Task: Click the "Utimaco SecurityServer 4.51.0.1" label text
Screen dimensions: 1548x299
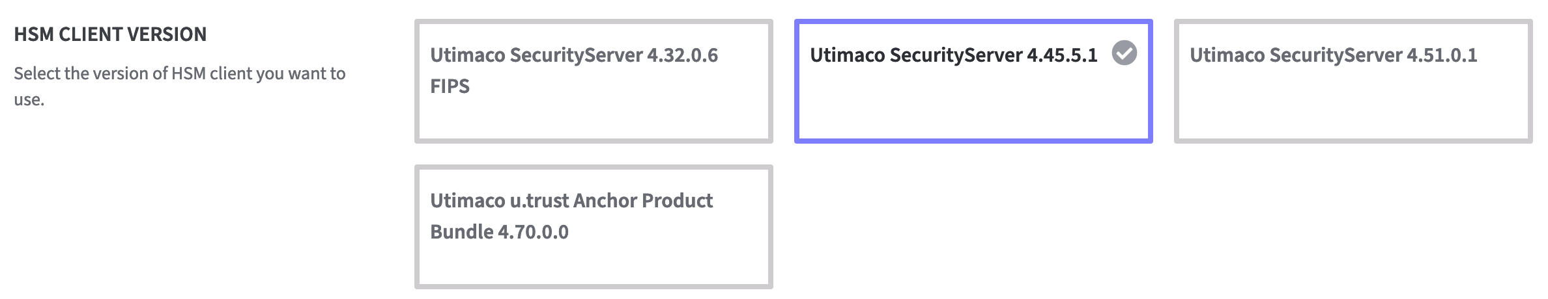Action: [x=1333, y=55]
